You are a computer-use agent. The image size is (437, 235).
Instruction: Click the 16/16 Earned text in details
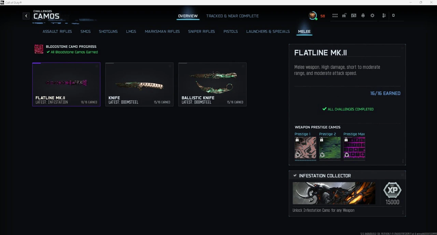[385, 93]
